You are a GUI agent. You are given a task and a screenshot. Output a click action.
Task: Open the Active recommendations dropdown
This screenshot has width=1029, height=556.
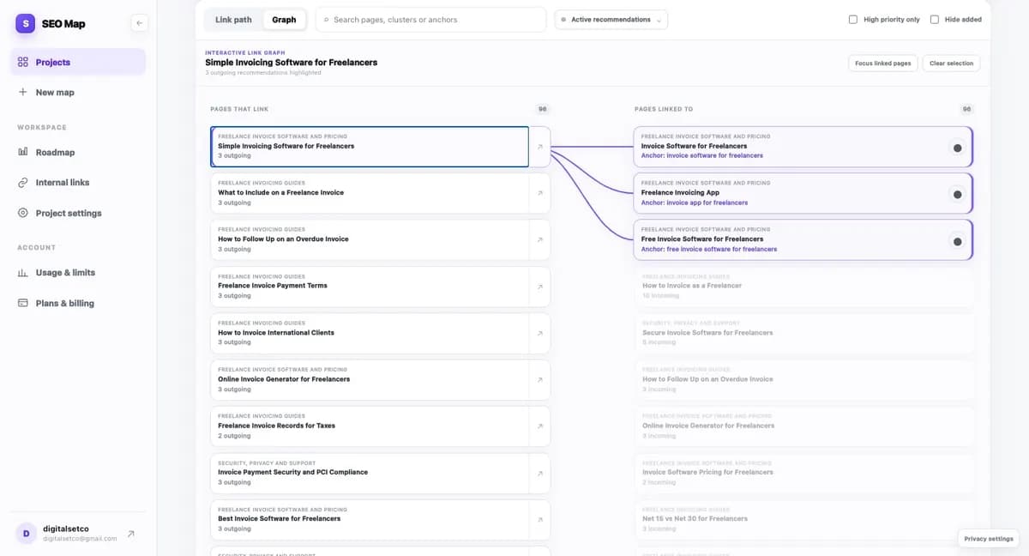tap(611, 20)
